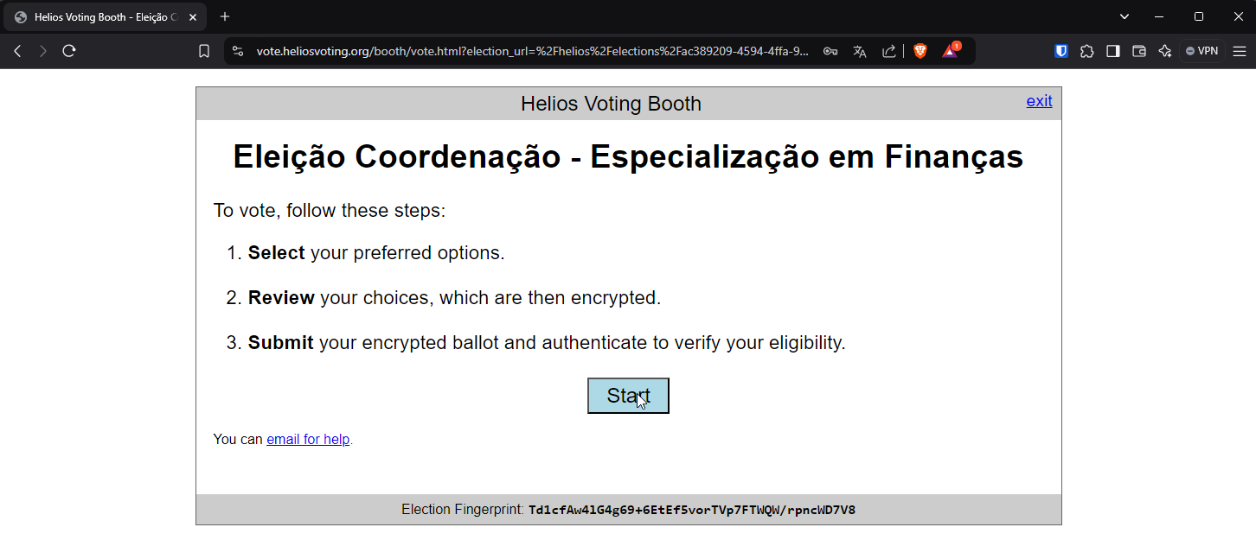This screenshot has width=1256, height=559.
Task: Bookmark this page
Action: point(204,51)
